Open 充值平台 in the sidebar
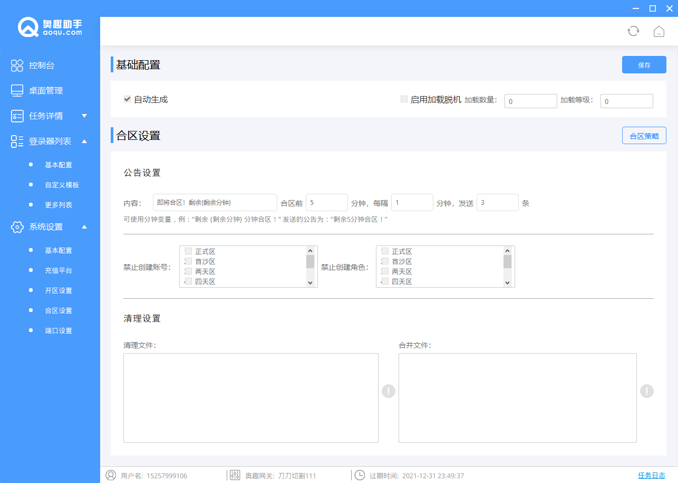The width and height of the screenshot is (678, 483). point(59,270)
